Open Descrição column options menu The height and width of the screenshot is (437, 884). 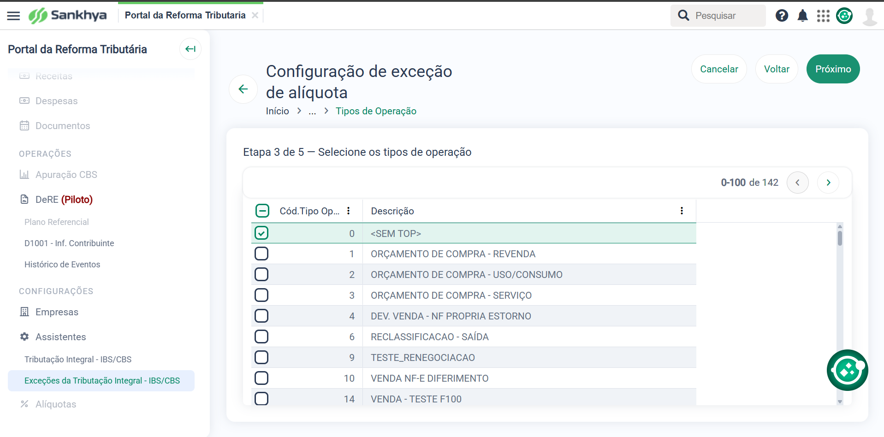[682, 211]
